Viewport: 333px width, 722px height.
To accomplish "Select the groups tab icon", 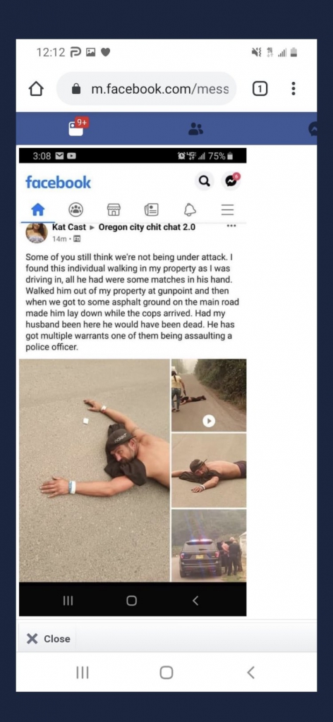I will click(76, 210).
